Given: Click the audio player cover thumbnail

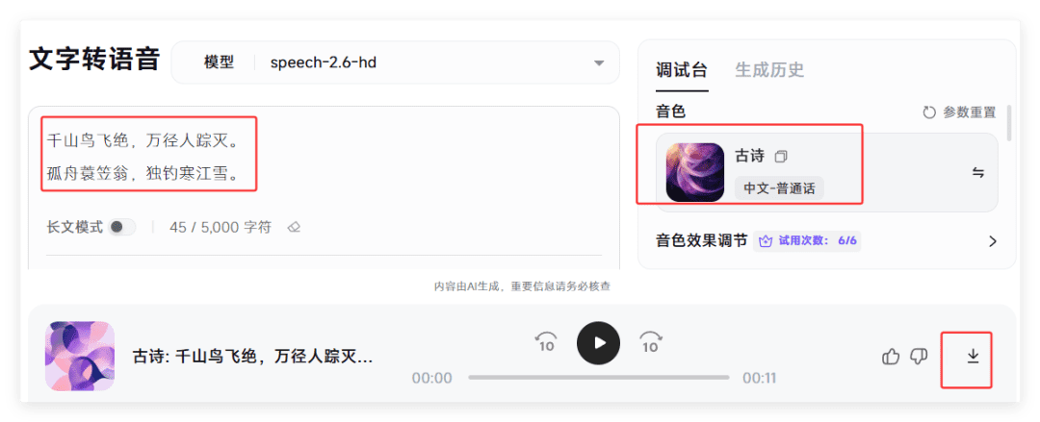Looking at the screenshot, I should click(x=80, y=356).
